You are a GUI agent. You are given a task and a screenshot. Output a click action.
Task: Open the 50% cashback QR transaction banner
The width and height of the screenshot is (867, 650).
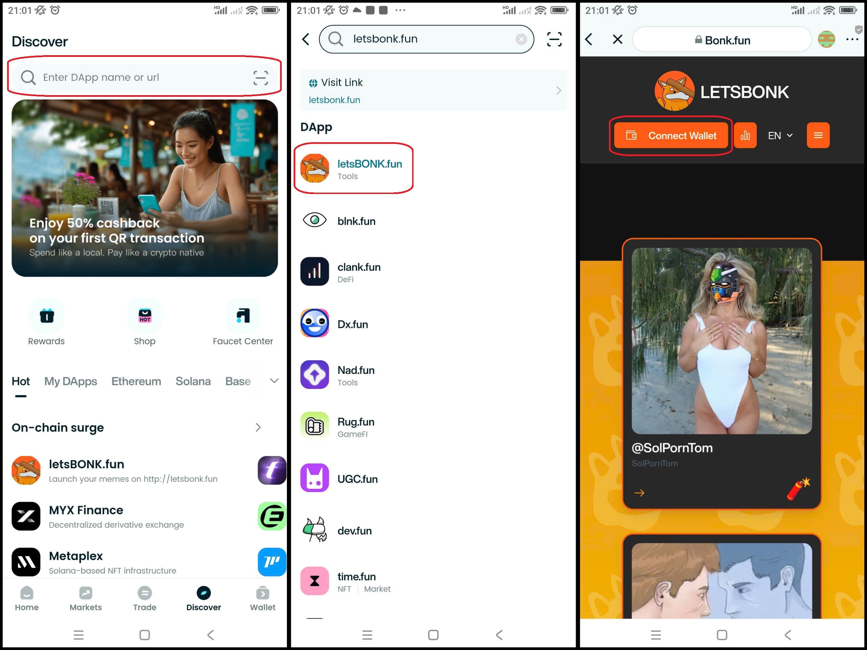point(145,188)
